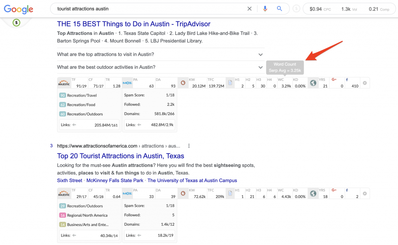This screenshot has height=245, width=398.
Task: Open 'THE 15 BEST Things to Do in Austin' result
Action: 134,24
